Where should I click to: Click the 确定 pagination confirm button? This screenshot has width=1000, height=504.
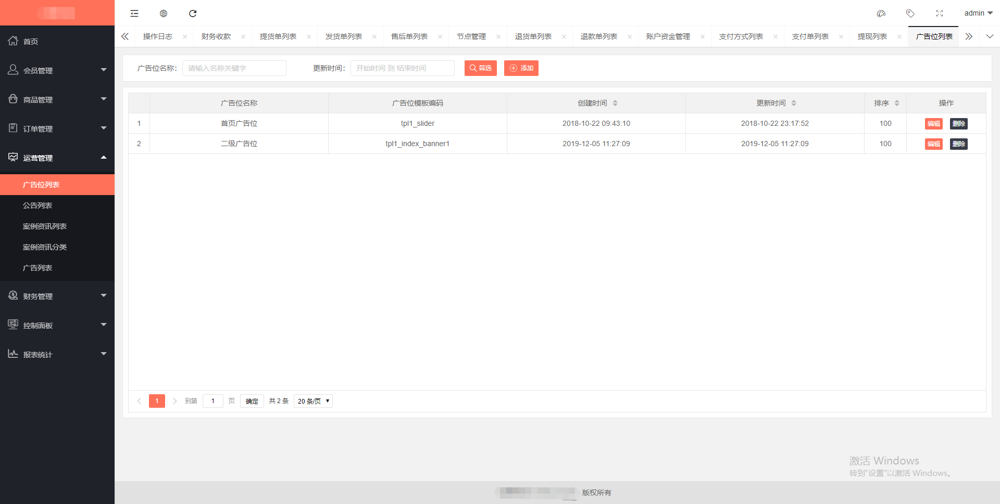(x=252, y=401)
